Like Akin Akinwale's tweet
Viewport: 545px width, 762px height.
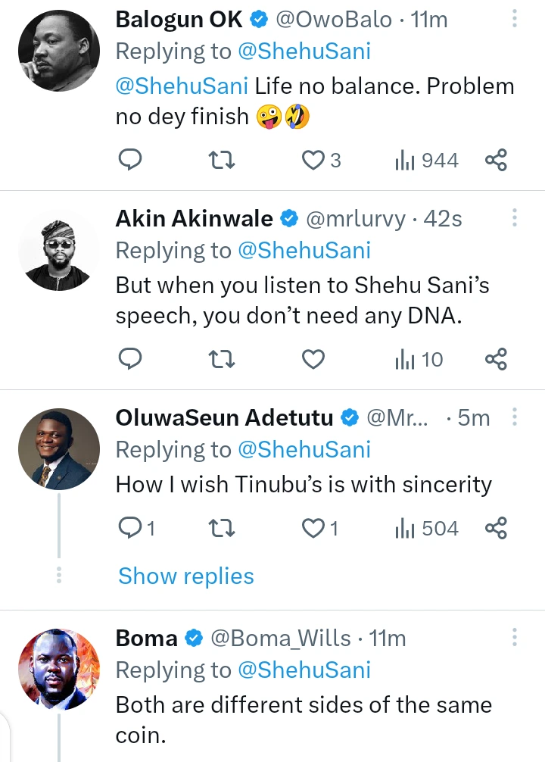313,359
